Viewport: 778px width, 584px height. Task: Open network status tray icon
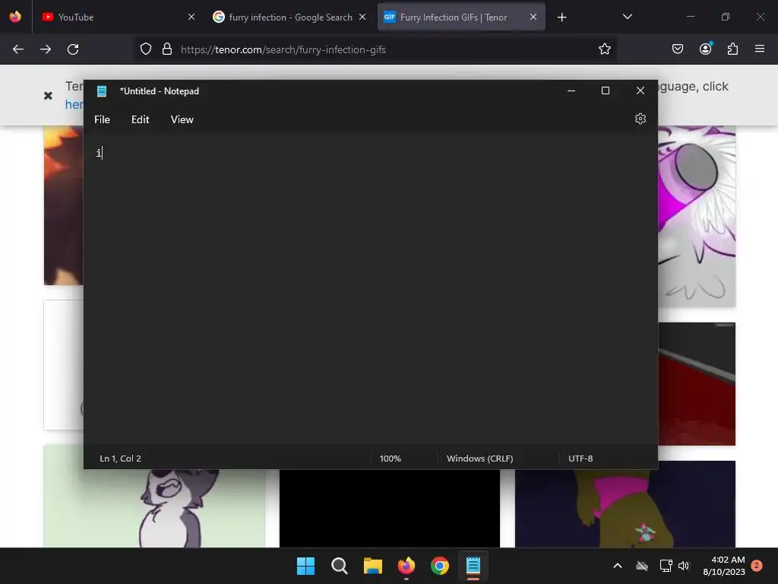[x=666, y=566]
